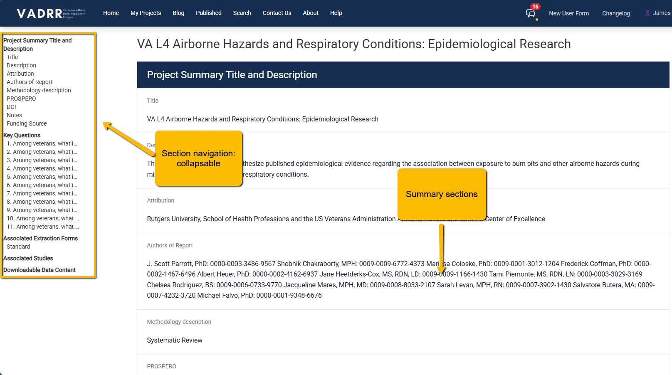Select key question 2 in the sidebar
The image size is (672, 375).
42,152
